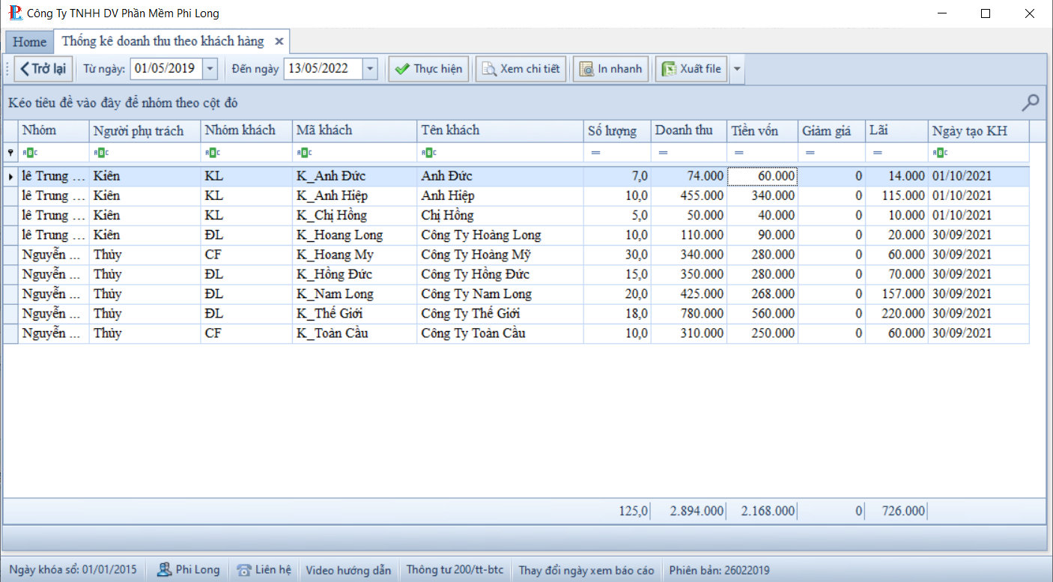Click Công Ty Hoàng Long name cell
This screenshot has height=582, width=1053.
tap(500, 235)
